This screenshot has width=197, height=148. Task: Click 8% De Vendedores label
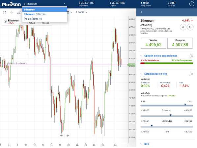pos(150,60)
